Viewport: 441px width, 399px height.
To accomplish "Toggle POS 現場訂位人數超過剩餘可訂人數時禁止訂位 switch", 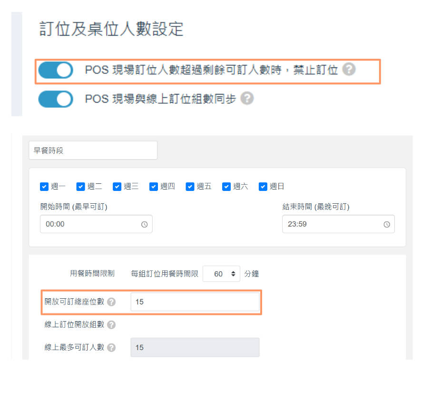I will [56, 70].
